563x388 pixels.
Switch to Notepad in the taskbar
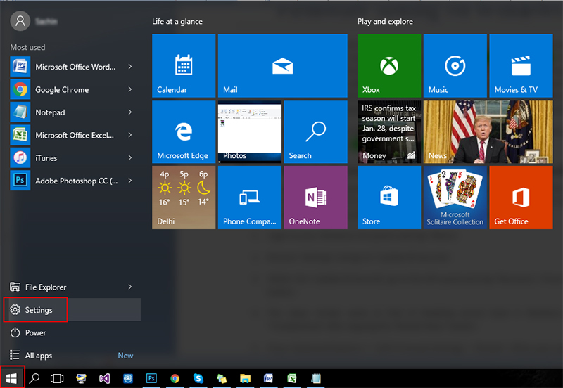(x=315, y=378)
